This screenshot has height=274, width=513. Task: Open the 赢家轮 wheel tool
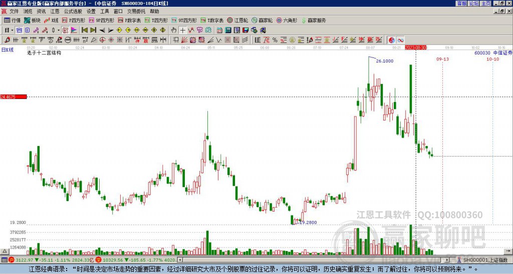[262, 20]
